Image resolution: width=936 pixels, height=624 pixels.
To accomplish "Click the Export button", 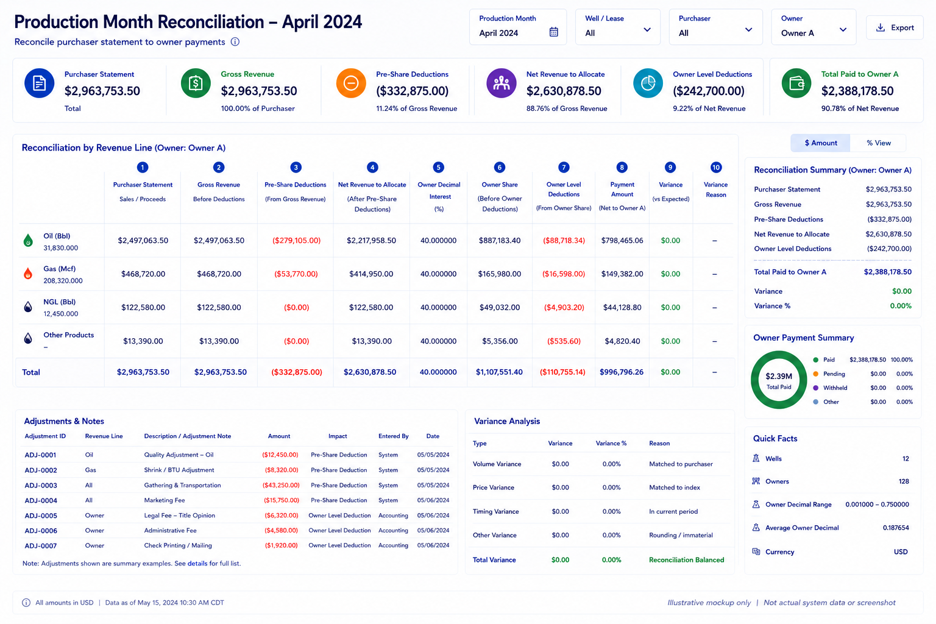I will tap(895, 27).
